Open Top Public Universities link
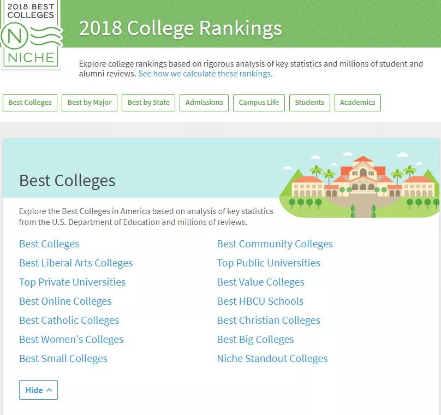441x415 pixels. tap(269, 263)
